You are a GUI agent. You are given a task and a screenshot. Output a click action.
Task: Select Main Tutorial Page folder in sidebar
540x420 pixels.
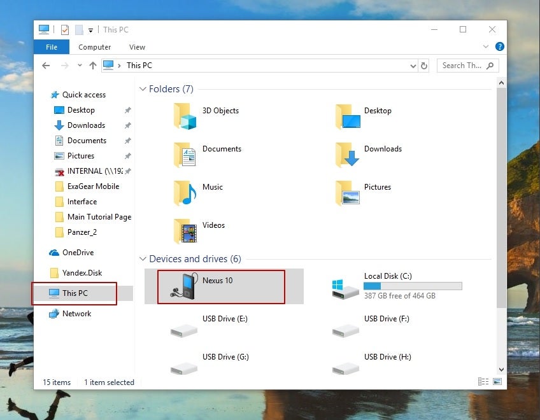[99, 217]
